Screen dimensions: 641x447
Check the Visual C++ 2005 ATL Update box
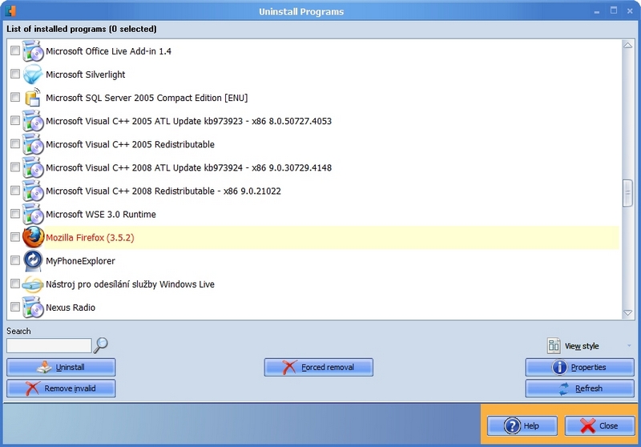[15, 120]
